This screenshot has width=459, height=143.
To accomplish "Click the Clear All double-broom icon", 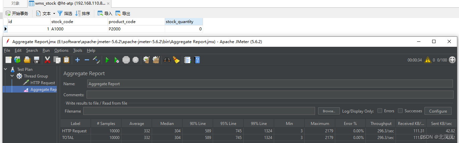I will (x=156, y=60).
